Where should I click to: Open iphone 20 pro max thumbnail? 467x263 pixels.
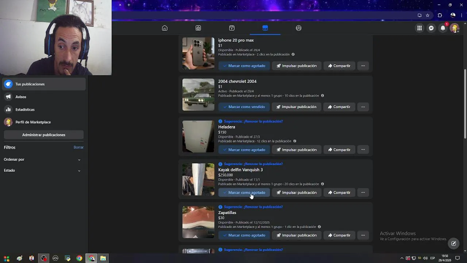(x=198, y=53)
